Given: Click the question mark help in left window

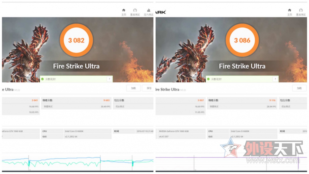Looking at the screenshot, I should click(109, 79).
